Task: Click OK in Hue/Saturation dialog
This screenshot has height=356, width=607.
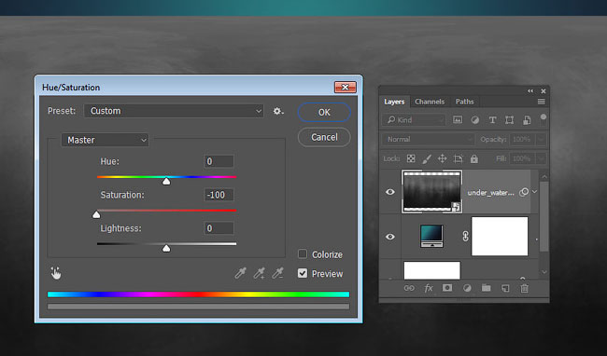Action: point(324,113)
